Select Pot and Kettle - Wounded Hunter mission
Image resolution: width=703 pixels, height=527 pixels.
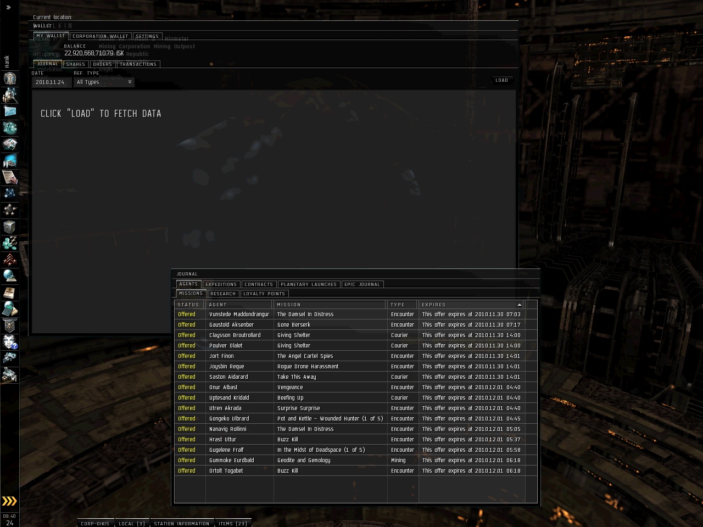coord(356,419)
